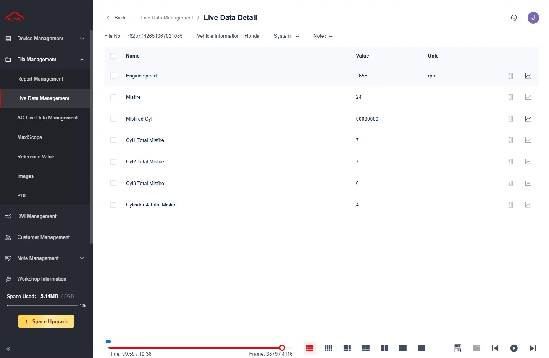Viewport: 549px width, 358px height.
Task: Switch to list view layout
Action: (x=310, y=348)
